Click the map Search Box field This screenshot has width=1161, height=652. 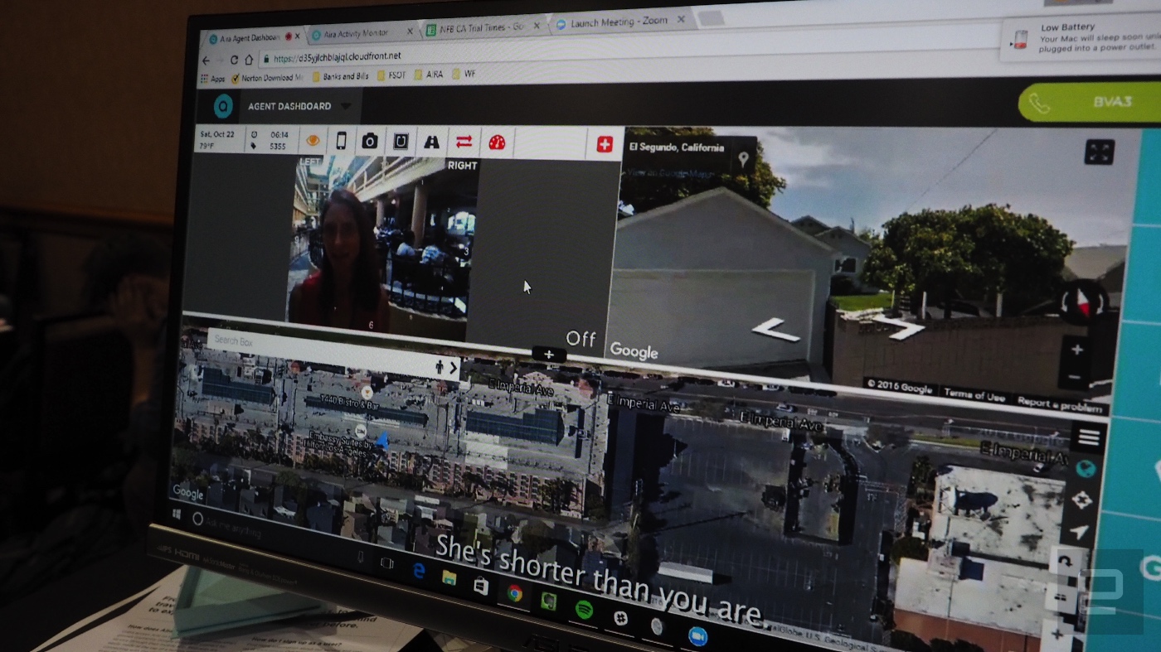[x=323, y=344]
